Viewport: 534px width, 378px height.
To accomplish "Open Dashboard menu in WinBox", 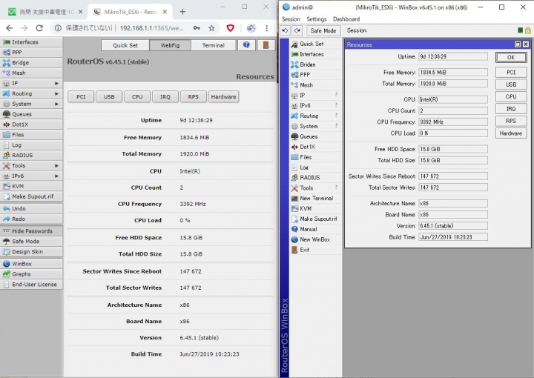I will (x=346, y=19).
